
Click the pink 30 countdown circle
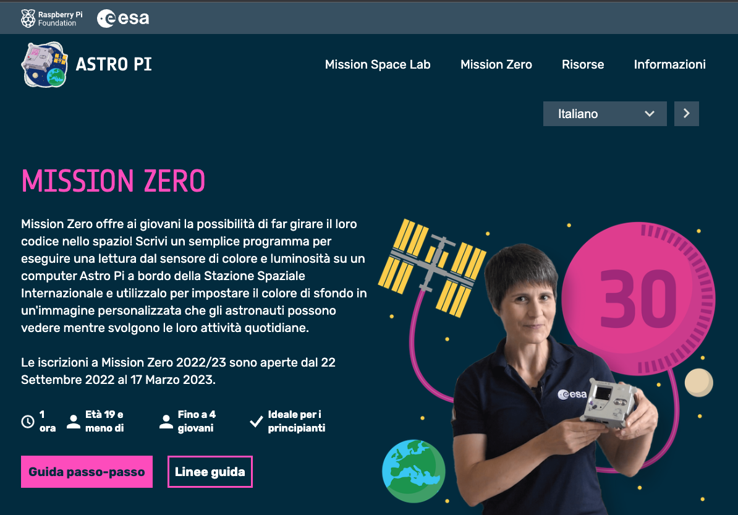click(638, 299)
